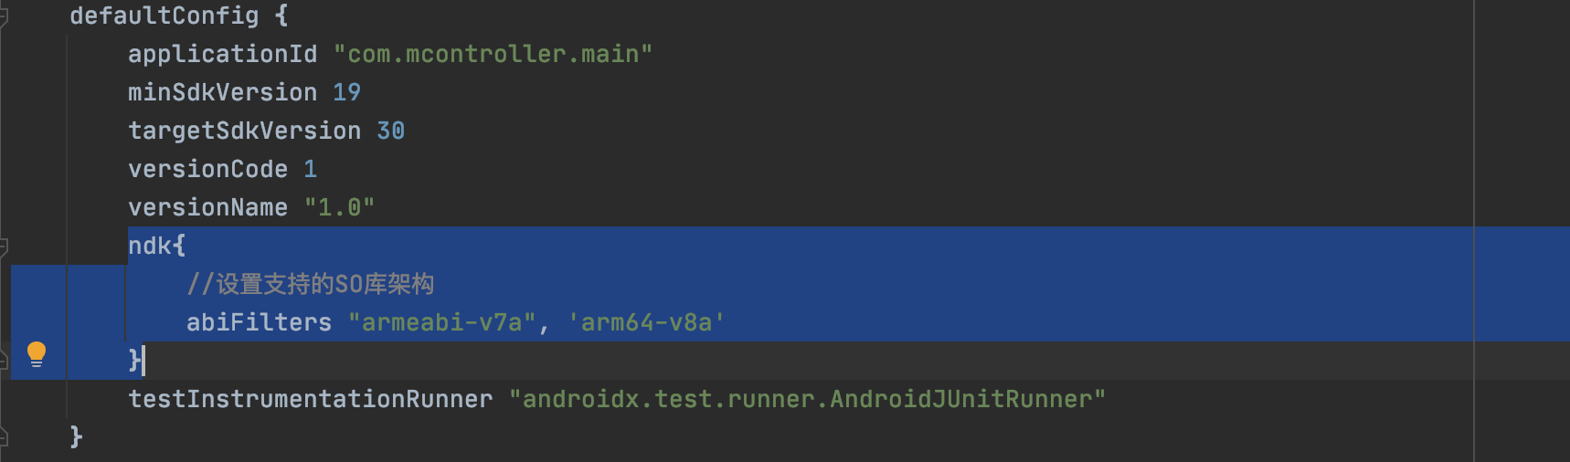Click the targetSdkVersion value 30
This screenshot has height=462, width=1570.
(x=390, y=131)
